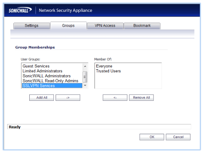Click the -> add arrow button
Viewport: 205px width, 156px height.
(68, 97)
